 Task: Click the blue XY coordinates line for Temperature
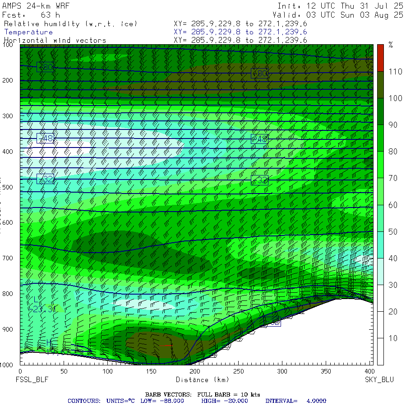pos(240,32)
